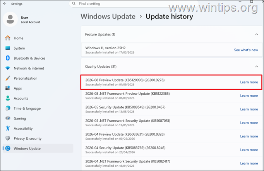The width and height of the screenshot is (264, 171).
Task: Collapse the Quality Updates section
Action: pos(257,67)
